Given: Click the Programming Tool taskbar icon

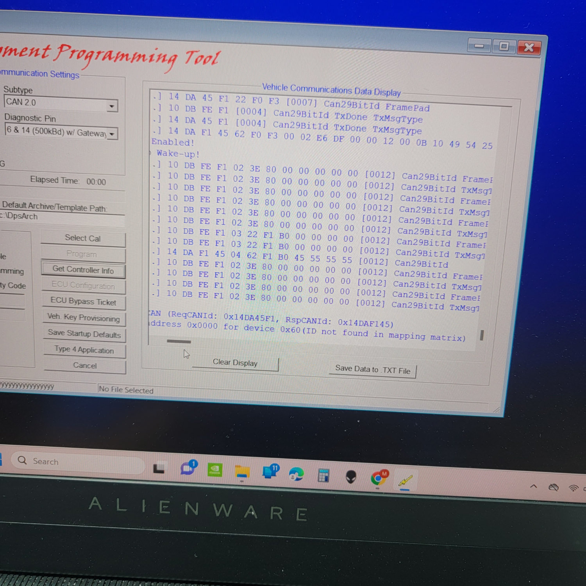Looking at the screenshot, I should tap(405, 481).
